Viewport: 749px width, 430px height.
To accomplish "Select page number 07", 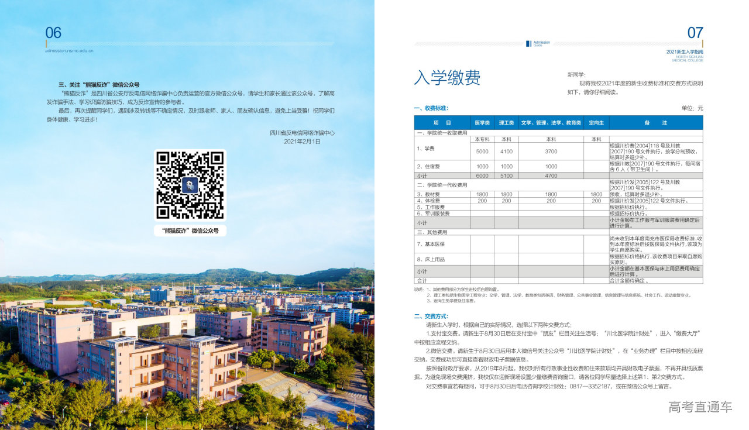I will pyautogui.click(x=695, y=33).
